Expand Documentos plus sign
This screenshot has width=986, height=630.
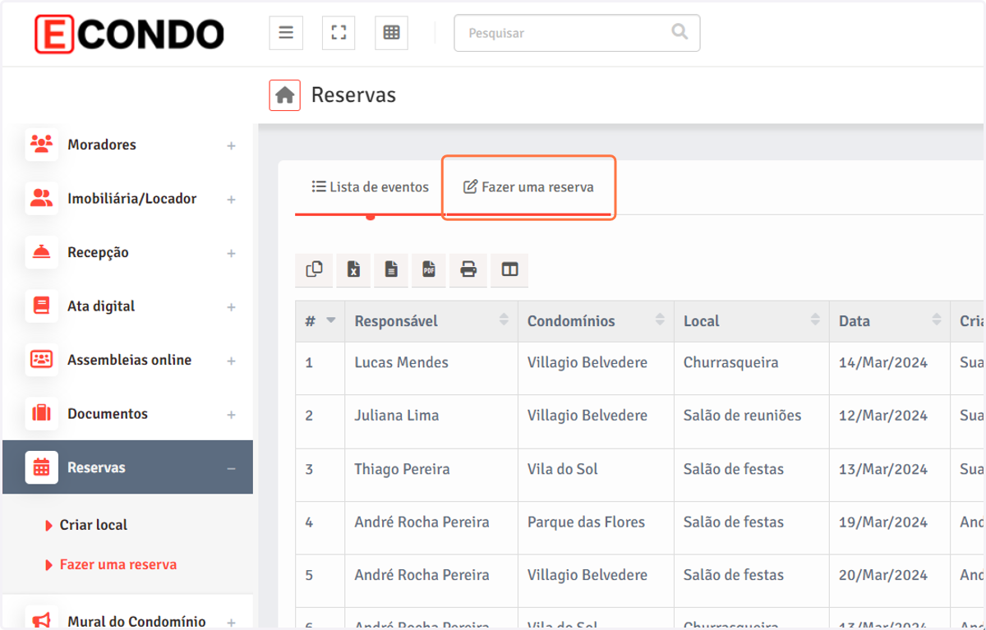tap(232, 415)
